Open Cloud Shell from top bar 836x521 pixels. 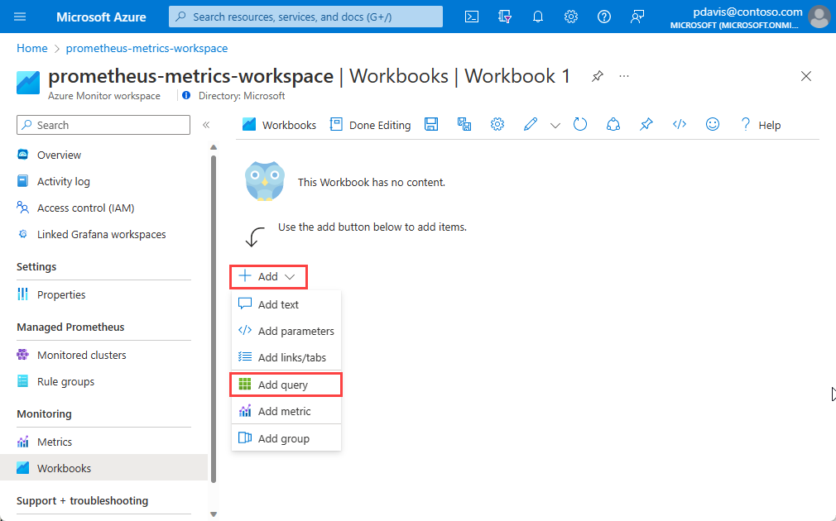tap(471, 17)
